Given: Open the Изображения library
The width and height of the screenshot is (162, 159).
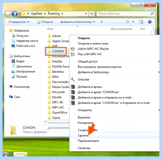Looking at the screenshot, I should coord(23,71).
